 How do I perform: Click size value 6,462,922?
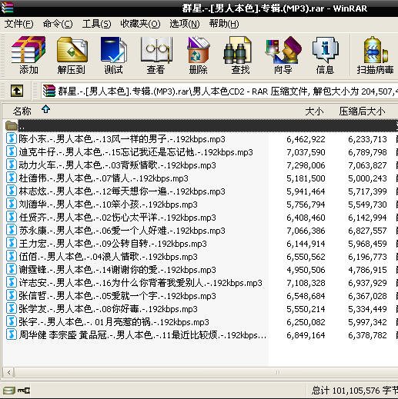(x=306, y=139)
